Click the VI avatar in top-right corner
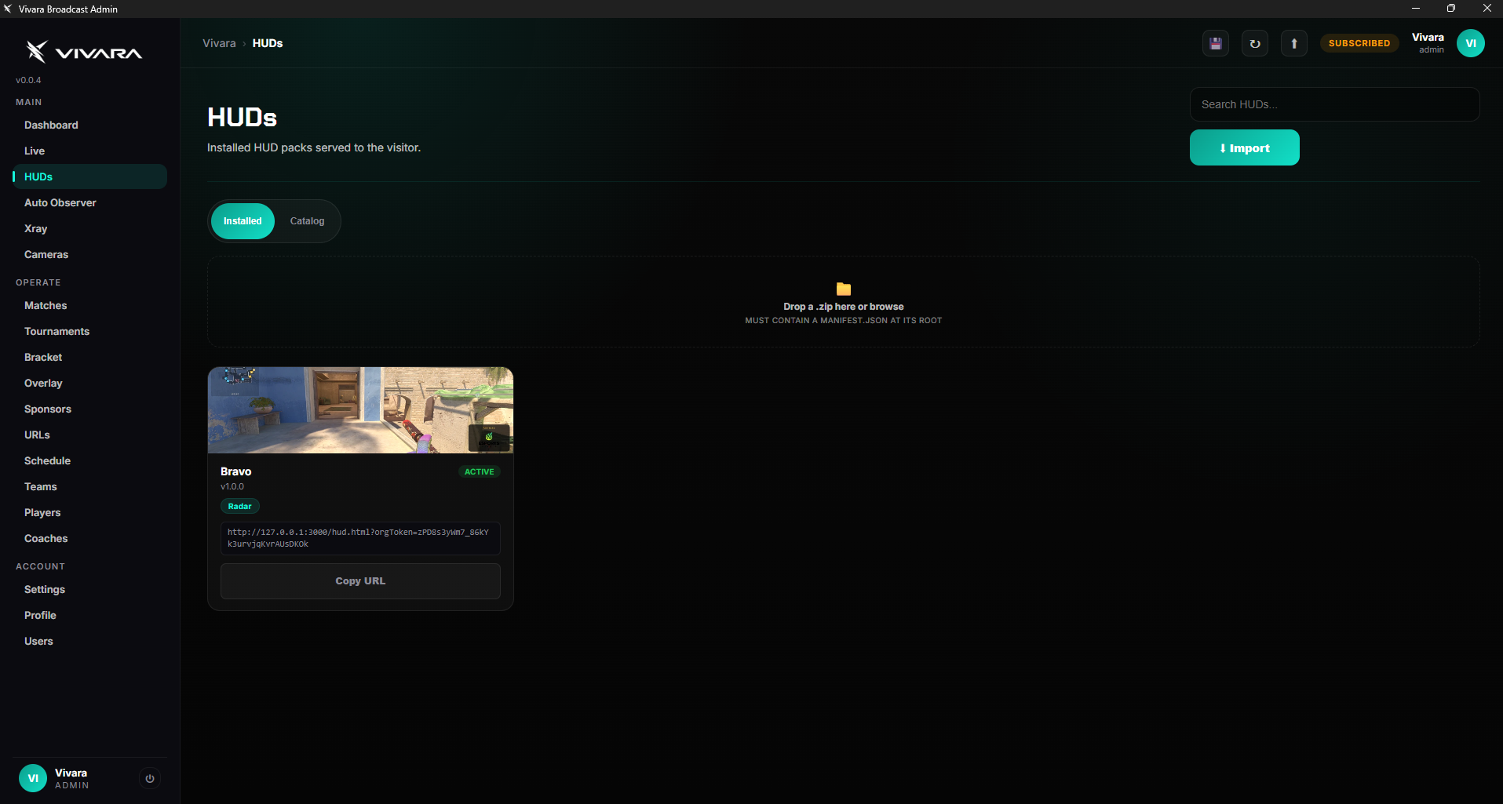This screenshot has width=1503, height=804. (x=1471, y=43)
